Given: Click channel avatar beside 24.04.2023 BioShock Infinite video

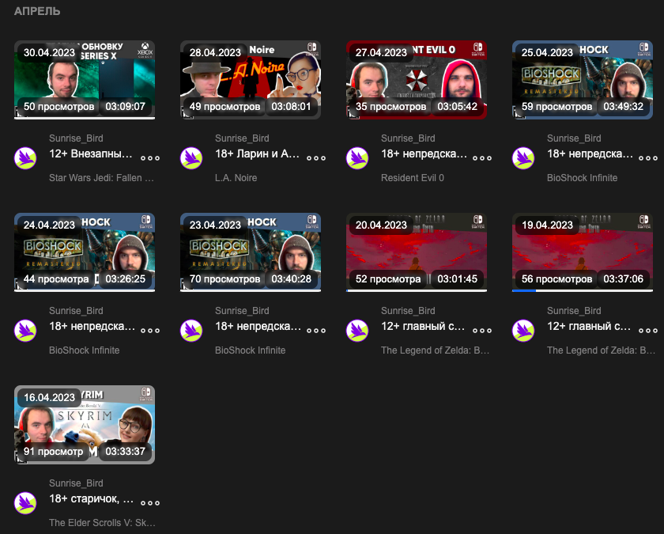Looking at the screenshot, I should (x=25, y=331).
